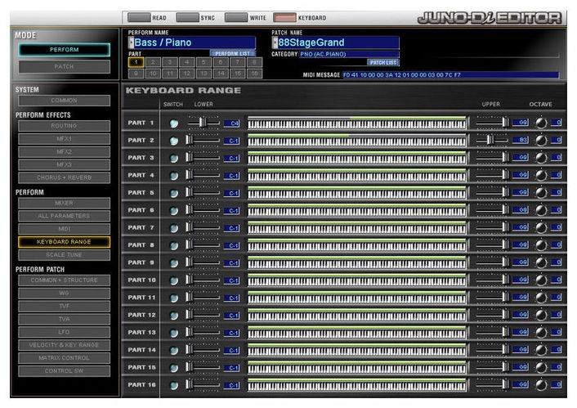This screenshot has width=577, height=408.
Task: Click the SYNC button
Action: (188, 17)
